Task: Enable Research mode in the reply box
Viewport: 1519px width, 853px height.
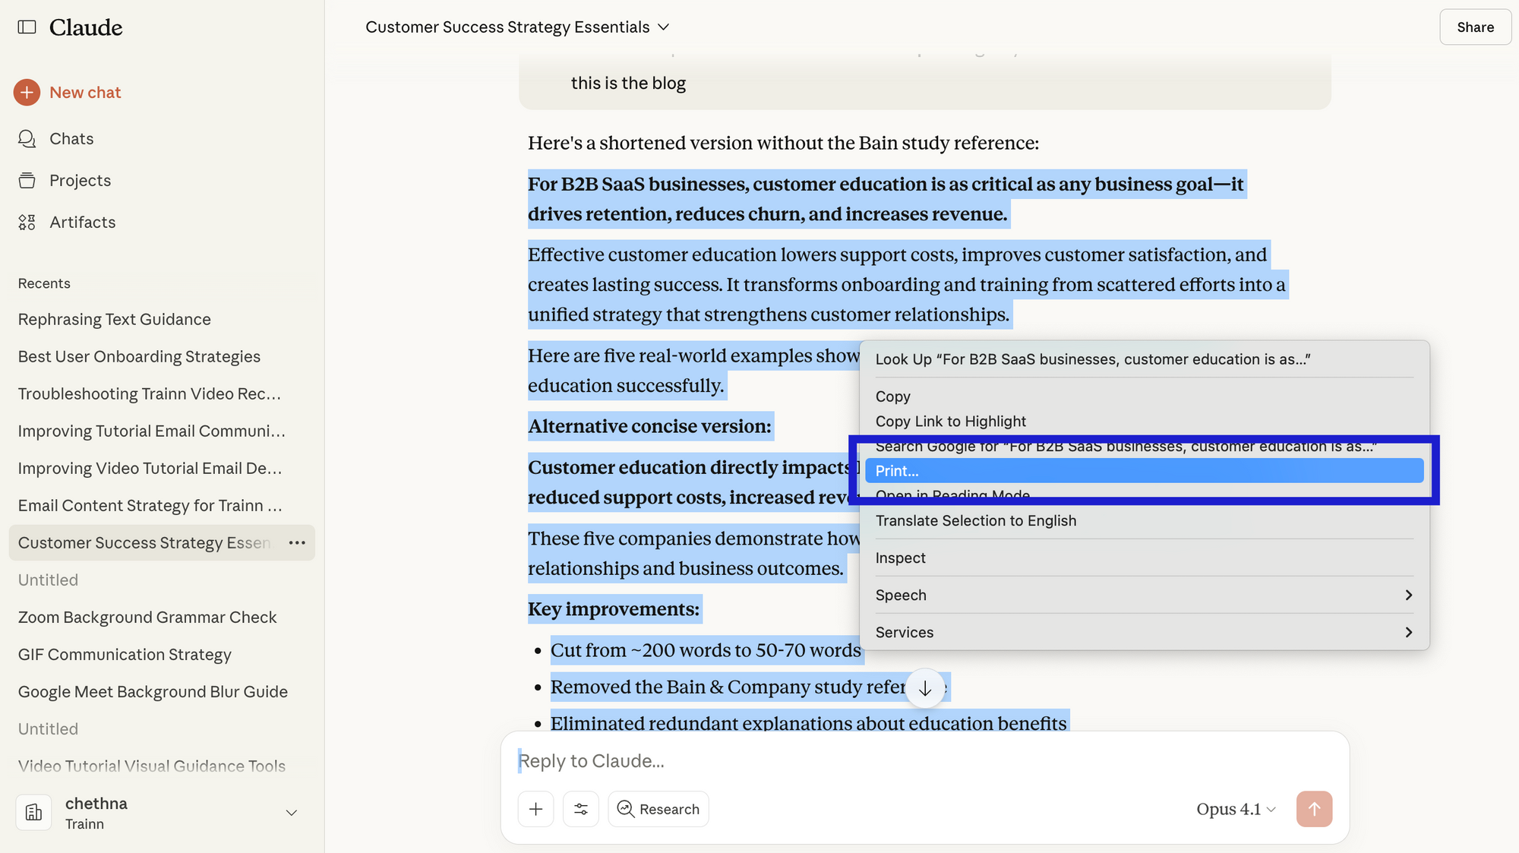Action: (658, 809)
